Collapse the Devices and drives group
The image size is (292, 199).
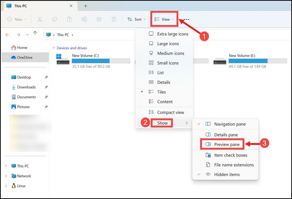(54, 48)
